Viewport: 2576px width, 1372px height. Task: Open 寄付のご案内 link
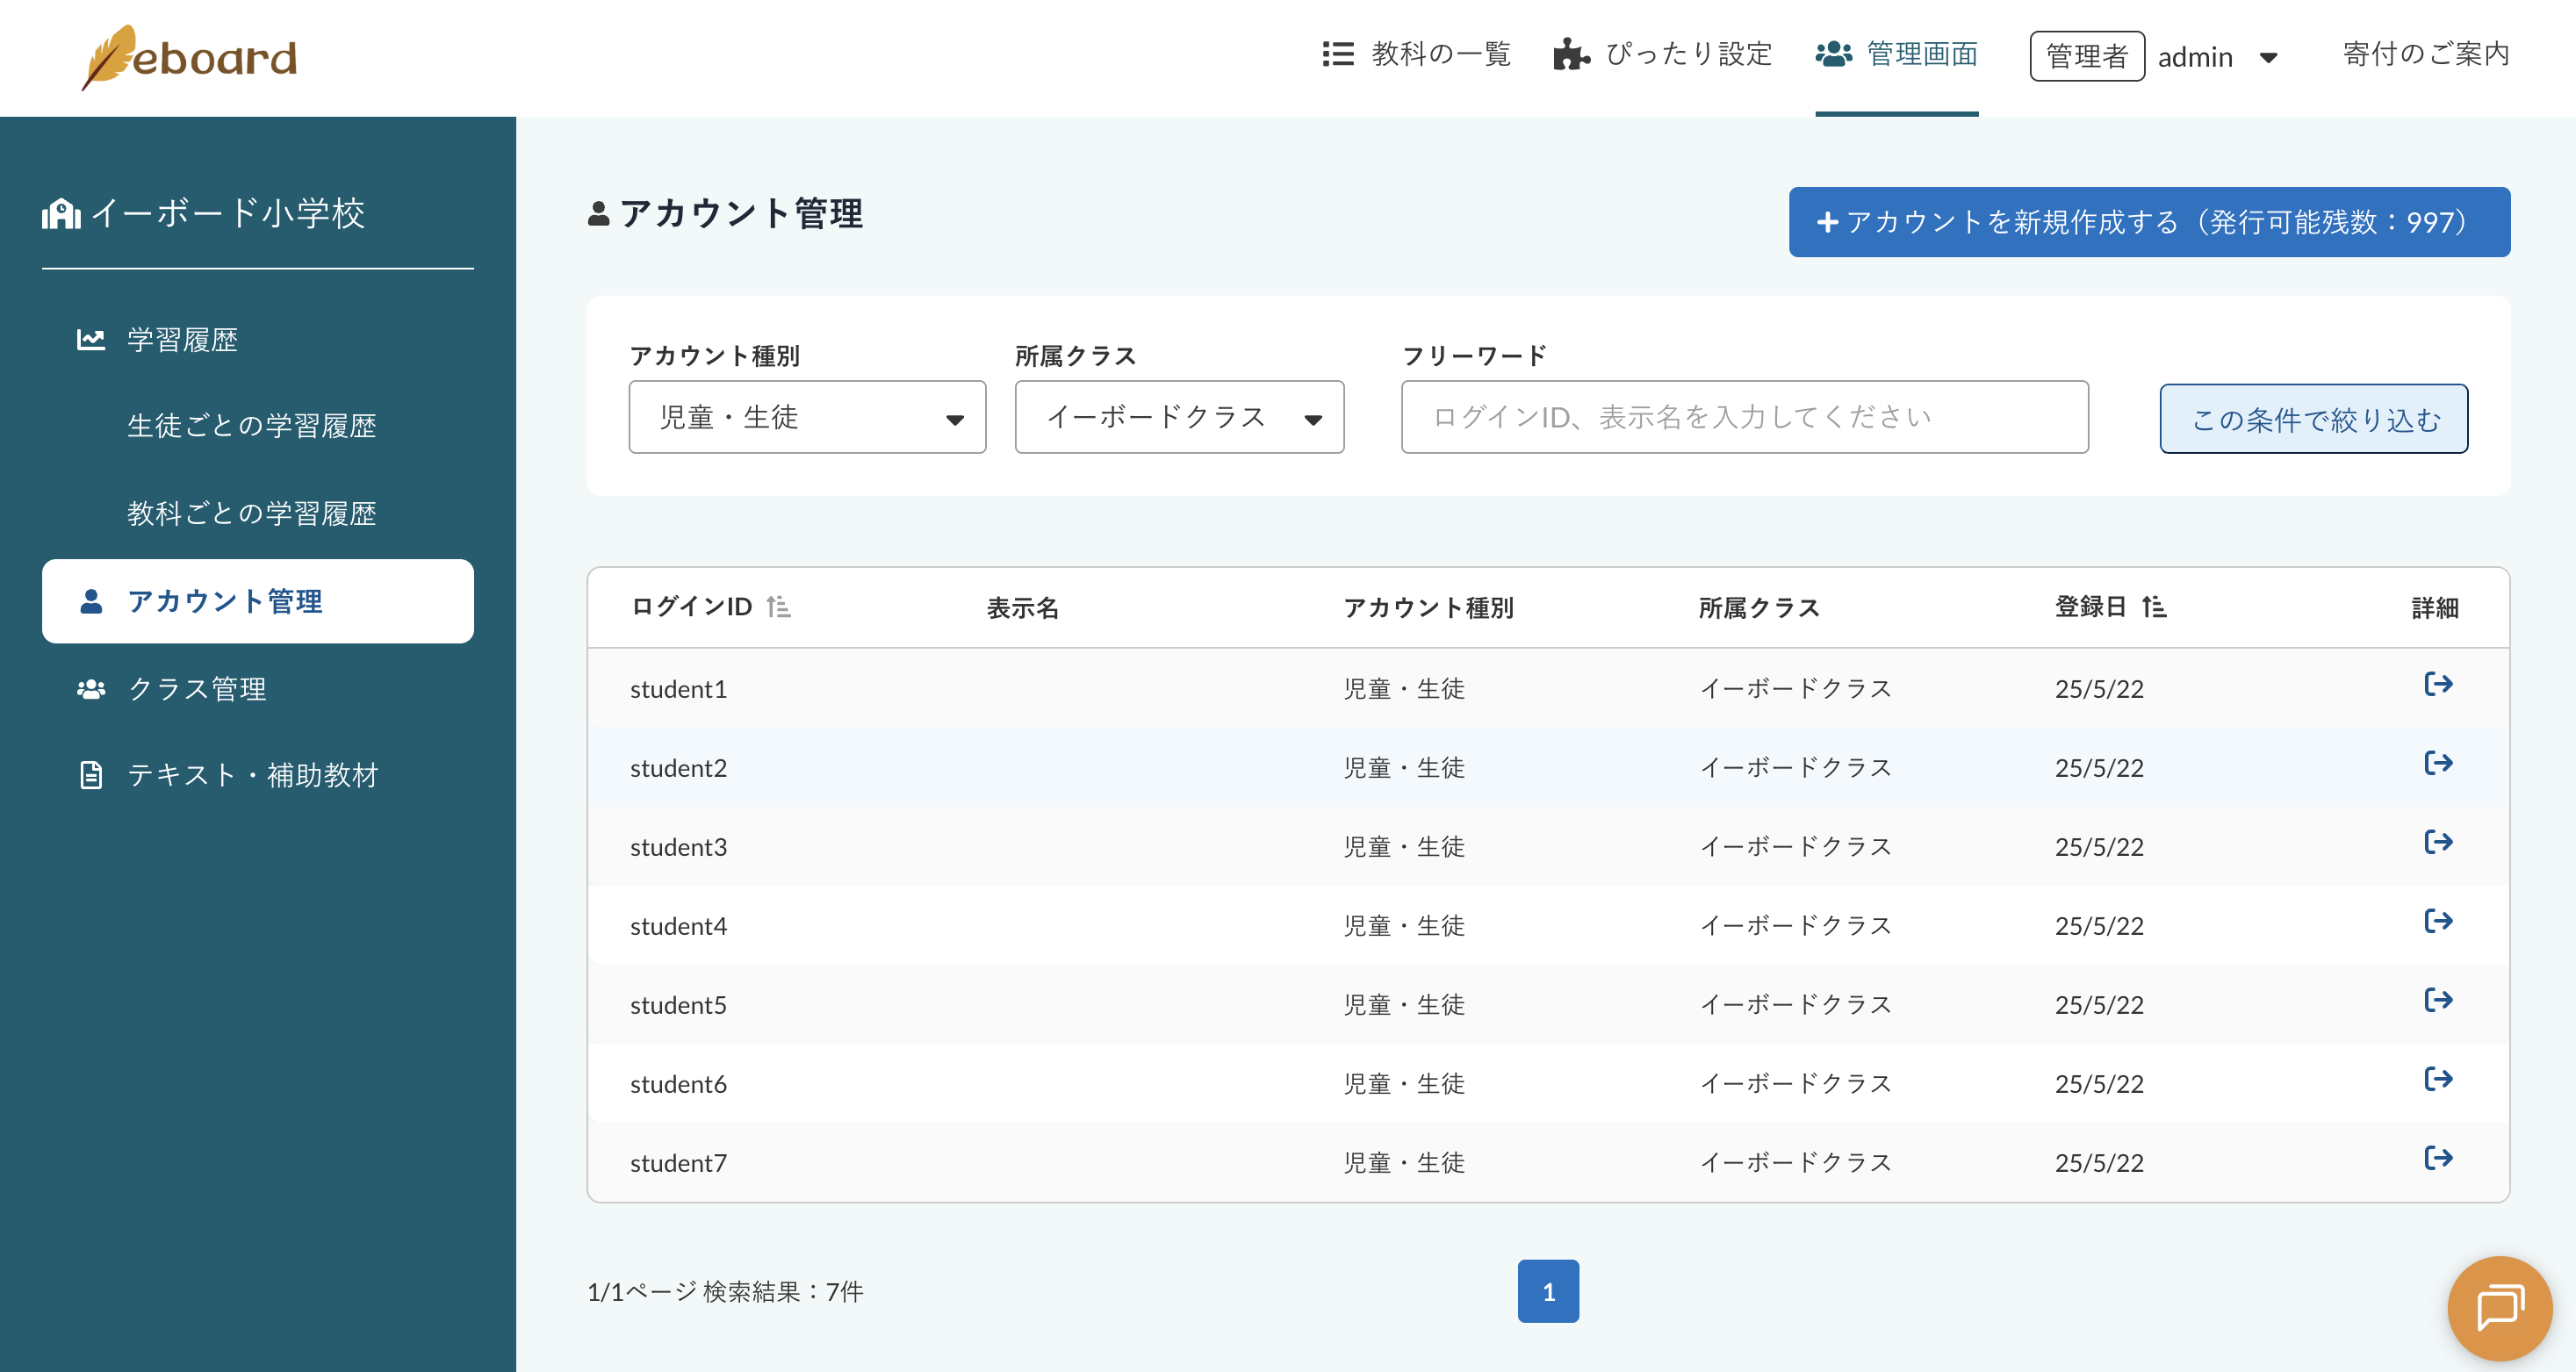(2426, 54)
